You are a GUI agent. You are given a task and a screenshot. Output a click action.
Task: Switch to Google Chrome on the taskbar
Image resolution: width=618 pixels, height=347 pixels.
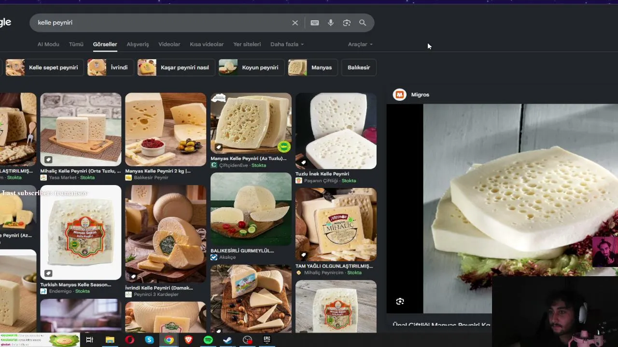(169, 340)
